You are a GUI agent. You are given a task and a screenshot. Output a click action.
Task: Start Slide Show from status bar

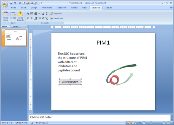click(134, 123)
